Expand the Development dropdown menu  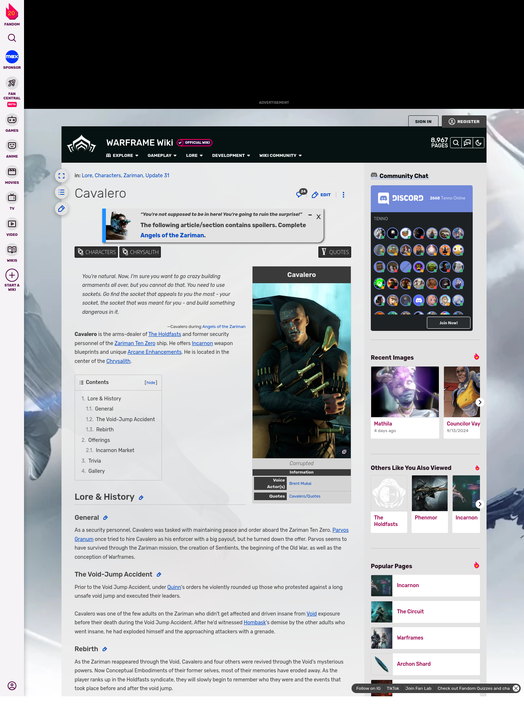(231, 155)
